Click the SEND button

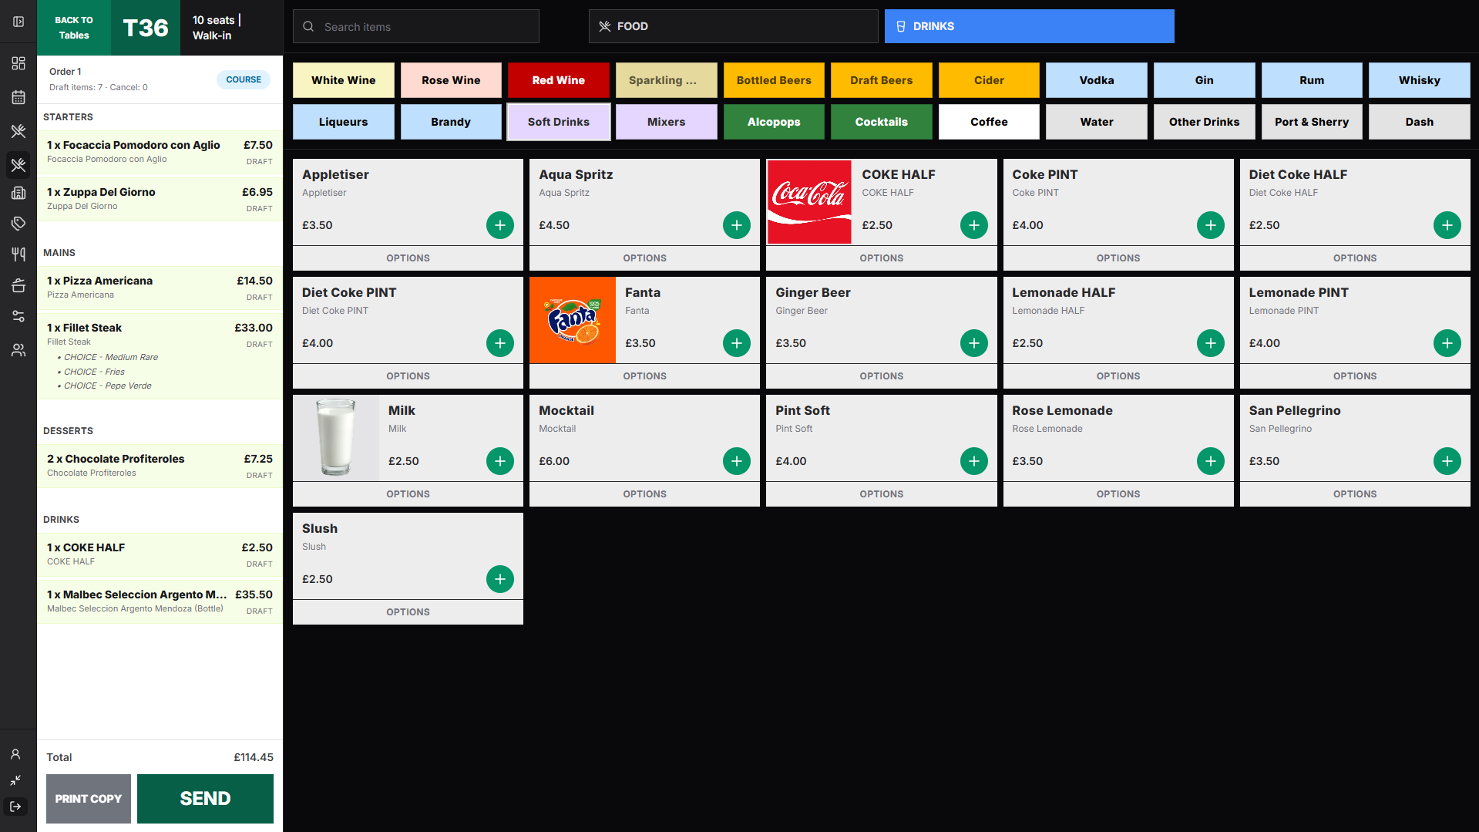pyautogui.click(x=205, y=799)
